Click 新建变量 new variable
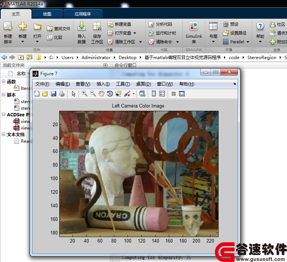 pyautogui.click(x=119, y=24)
